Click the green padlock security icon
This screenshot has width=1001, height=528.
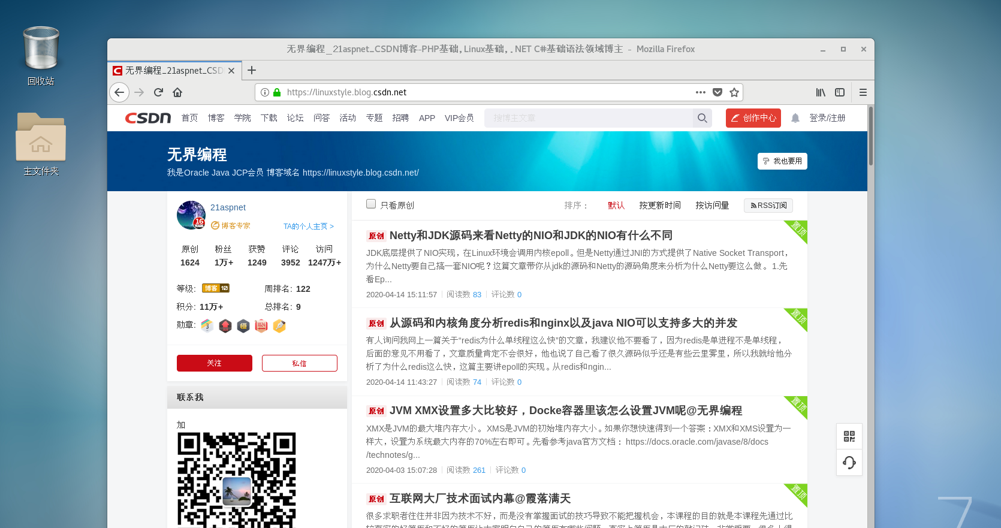click(277, 92)
